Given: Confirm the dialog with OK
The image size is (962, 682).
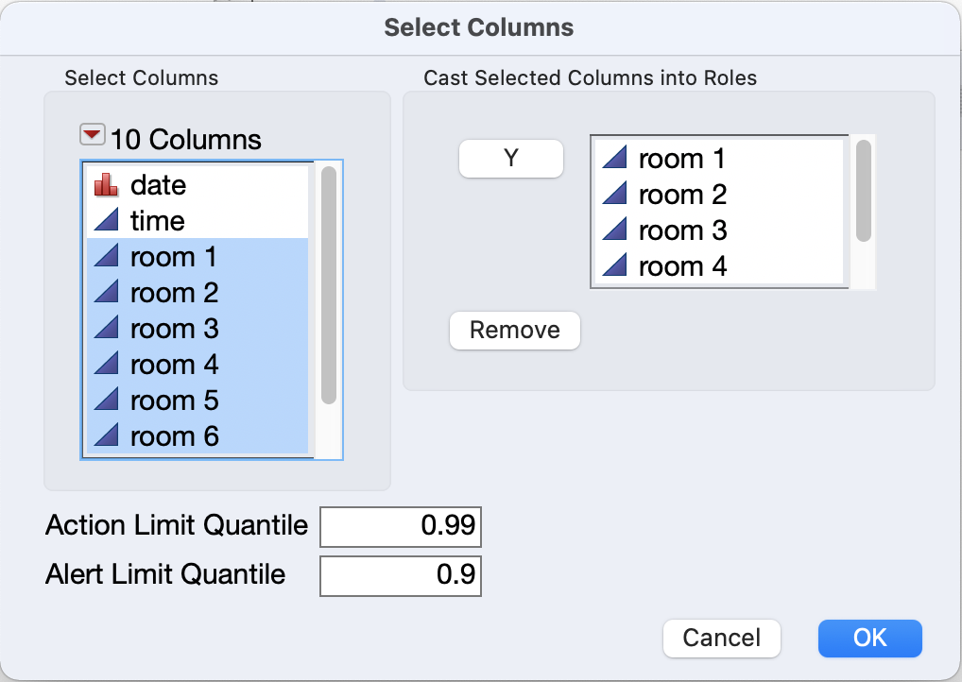Looking at the screenshot, I should pos(869,638).
